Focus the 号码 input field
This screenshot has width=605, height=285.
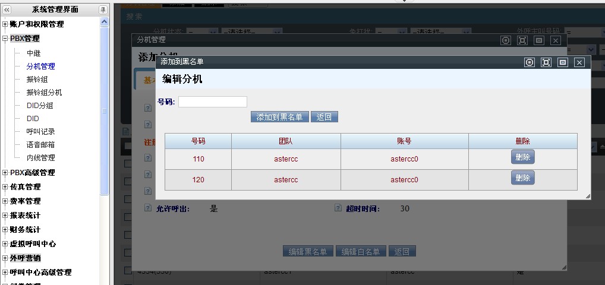click(x=212, y=102)
